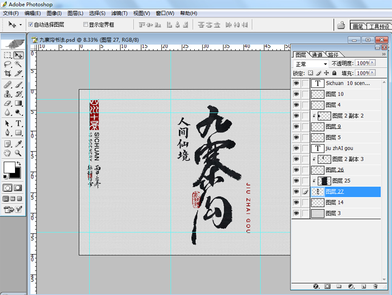The image size is (392, 295).
Task: Select the Magic Wand tool
Action: click(x=18, y=64)
